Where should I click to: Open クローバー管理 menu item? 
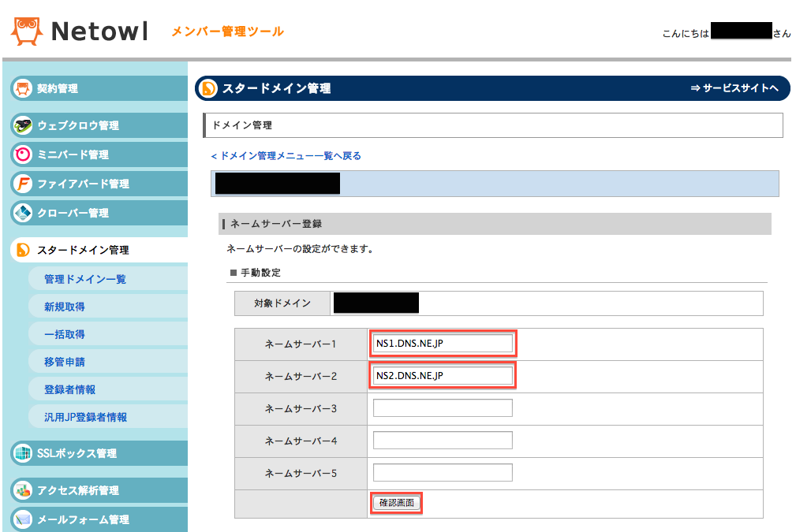99,213
